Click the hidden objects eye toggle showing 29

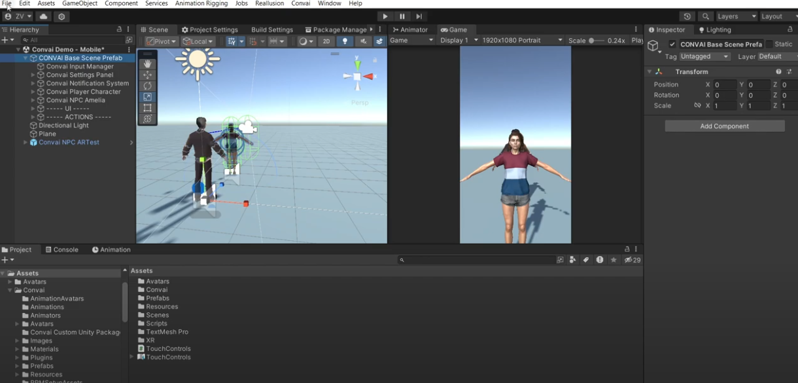pos(629,260)
